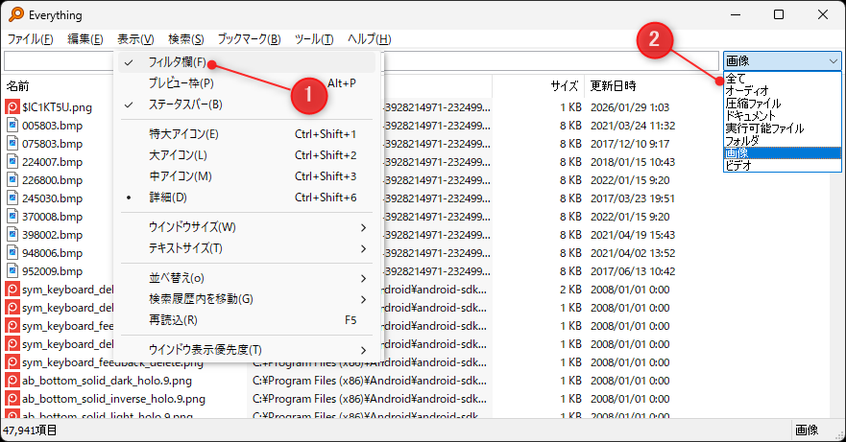The width and height of the screenshot is (846, 442).
Task: Click the Everything app icon in title bar
Action: click(16, 14)
